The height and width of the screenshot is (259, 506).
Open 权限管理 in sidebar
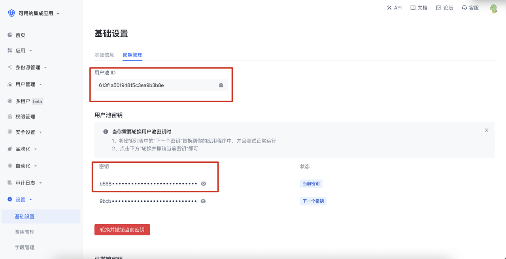pyautogui.click(x=25, y=117)
